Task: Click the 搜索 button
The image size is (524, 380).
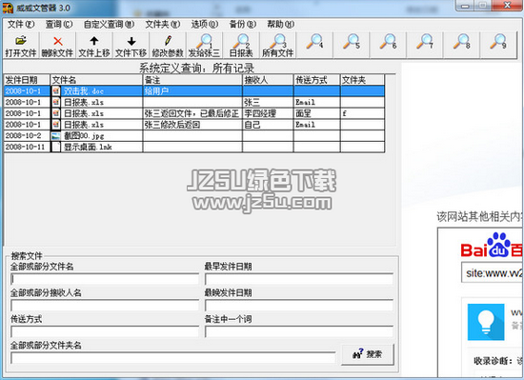Action: pos(368,354)
